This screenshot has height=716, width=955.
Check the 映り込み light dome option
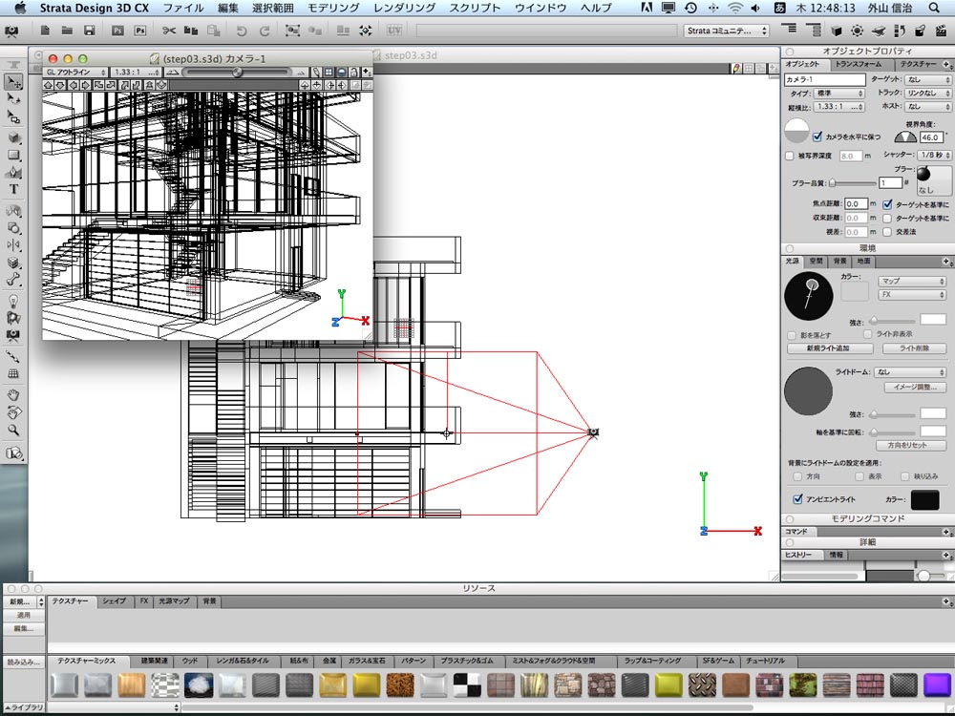point(905,476)
